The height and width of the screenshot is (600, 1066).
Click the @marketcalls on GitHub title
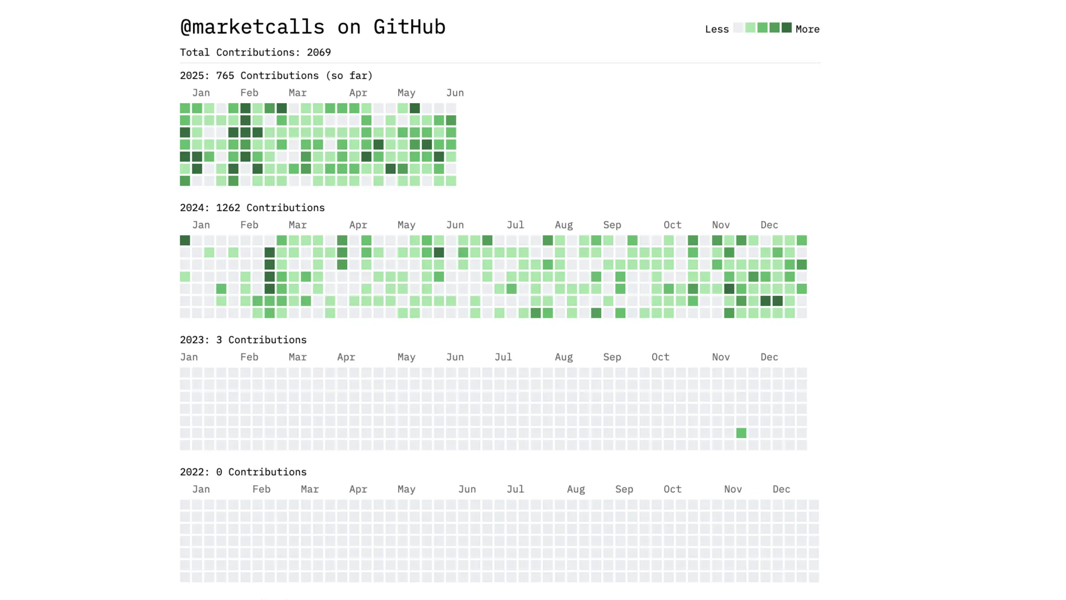pyautogui.click(x=312, y=27)
